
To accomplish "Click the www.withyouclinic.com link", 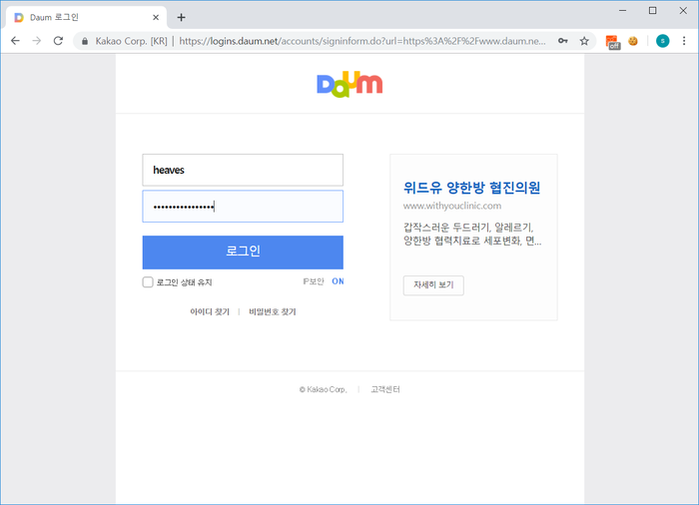I will [x=452, y=206].
